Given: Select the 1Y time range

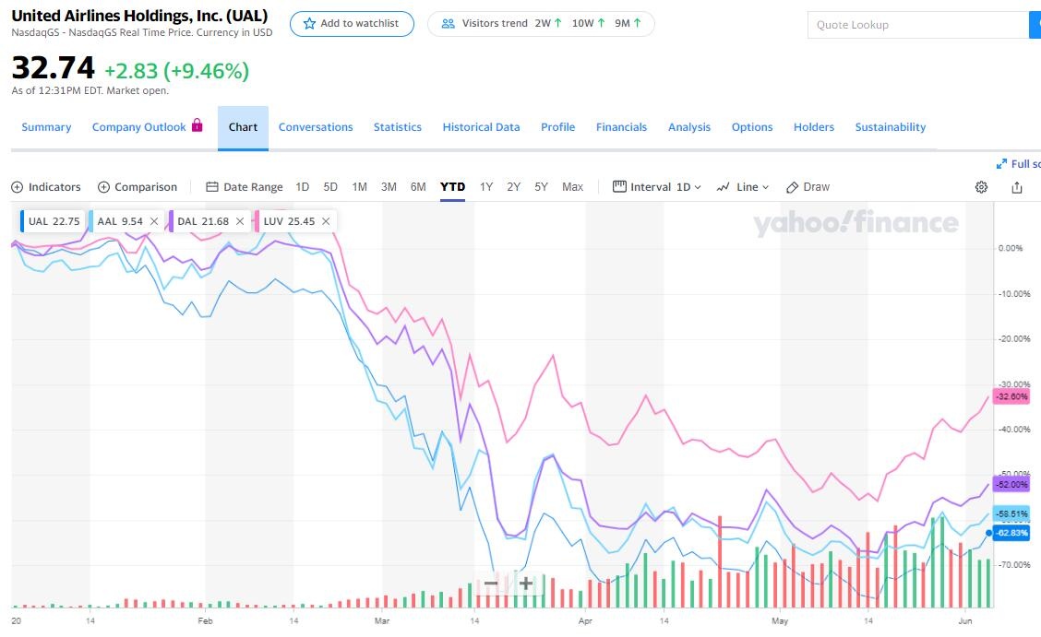Looking at the screenshot, I should pyautogui.click(x=486, y=187).
